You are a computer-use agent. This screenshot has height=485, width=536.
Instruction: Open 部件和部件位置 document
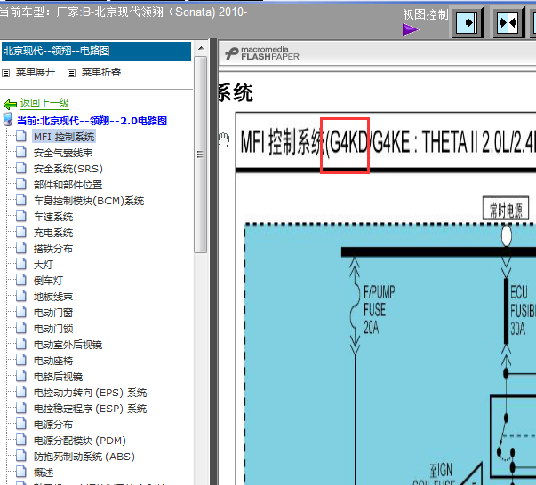(x=68, y=185)
